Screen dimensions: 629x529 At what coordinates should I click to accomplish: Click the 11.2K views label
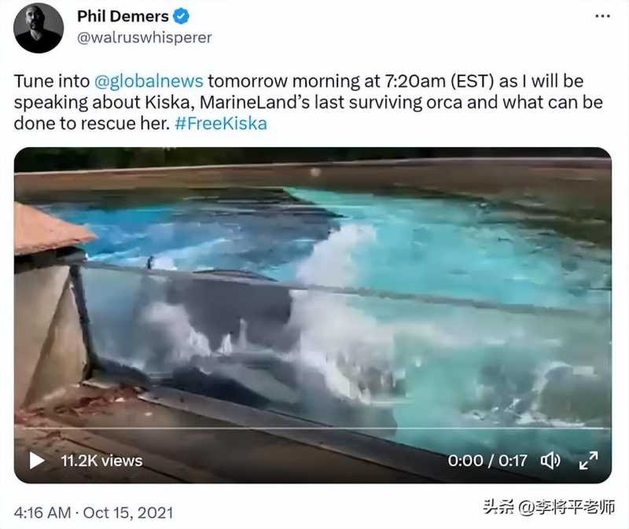[x=102, y=461]
